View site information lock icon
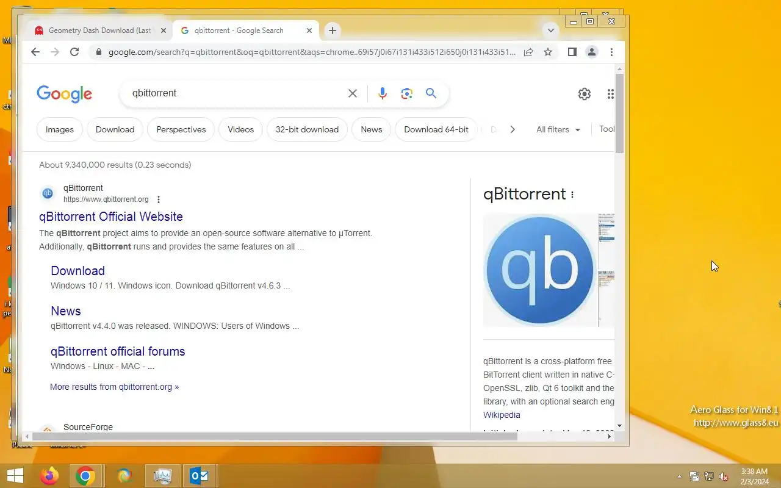 click(99, 52)
